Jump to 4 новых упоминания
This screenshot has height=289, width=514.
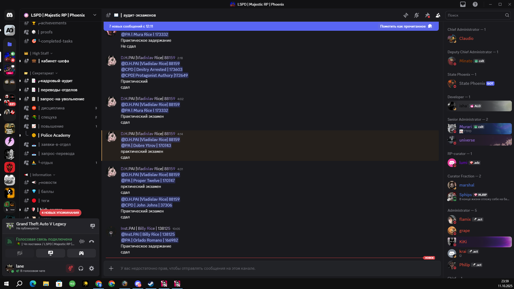(x=60, y=213)
